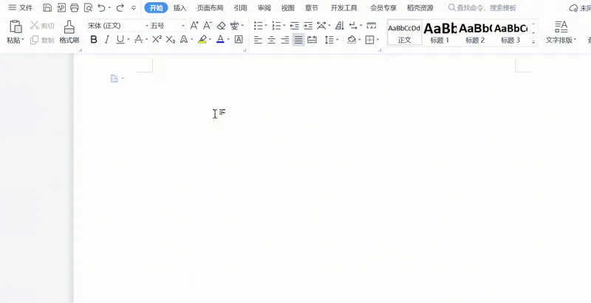Open the 开发工具 tab
591x303 pixels.
pos(344,8)
